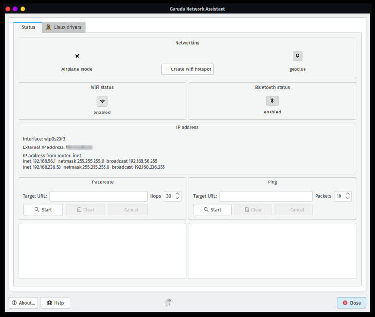
Task: Click the geoclue location pin icon
Action: (297, 56)
